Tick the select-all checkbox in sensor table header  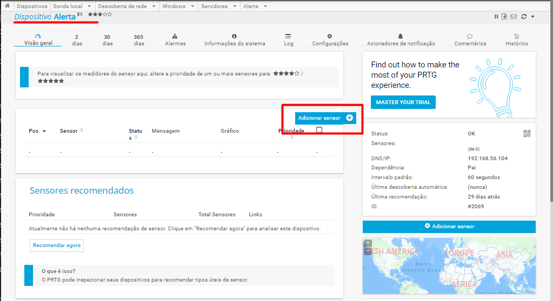319,130
